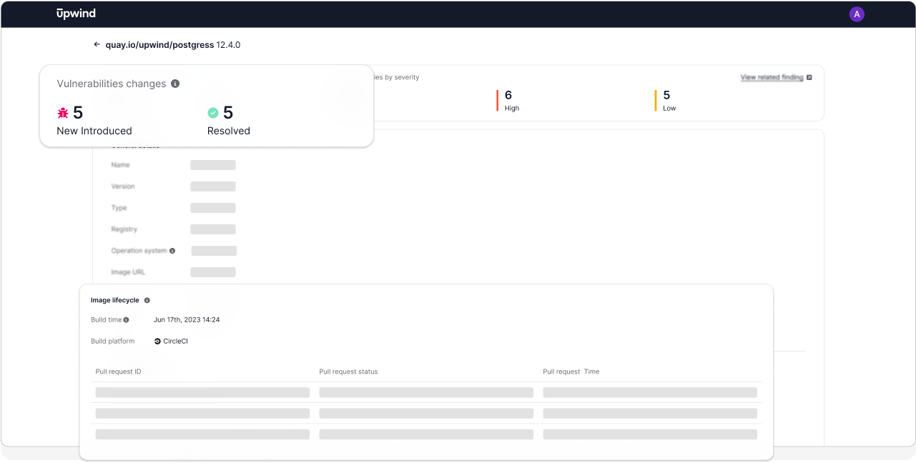Screen dimensions: 916x463
Task: Click the Low severity count of 5
Action: [666, 94]
